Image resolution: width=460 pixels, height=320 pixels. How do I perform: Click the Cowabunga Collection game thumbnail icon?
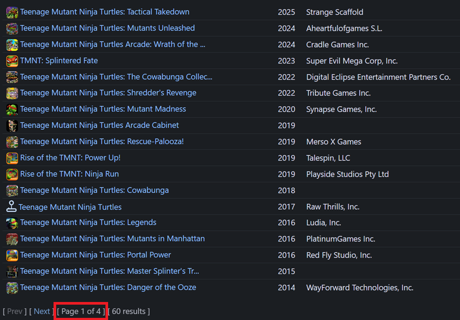pos(12,77)
